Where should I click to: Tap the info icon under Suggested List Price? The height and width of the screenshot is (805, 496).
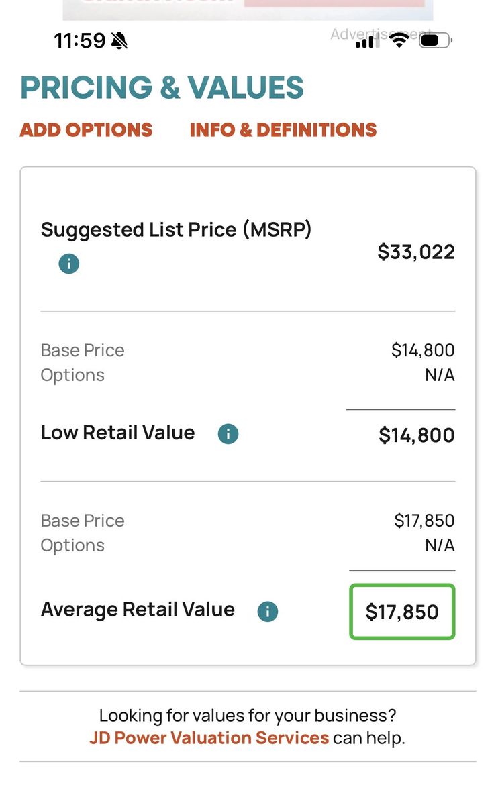point(68,263)
